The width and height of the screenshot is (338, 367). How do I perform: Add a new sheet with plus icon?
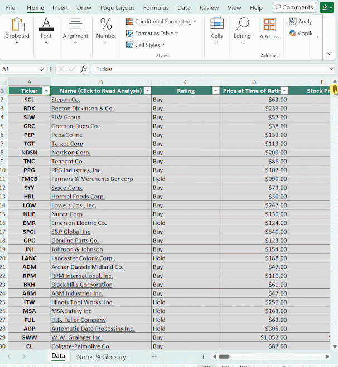[154, 356]
